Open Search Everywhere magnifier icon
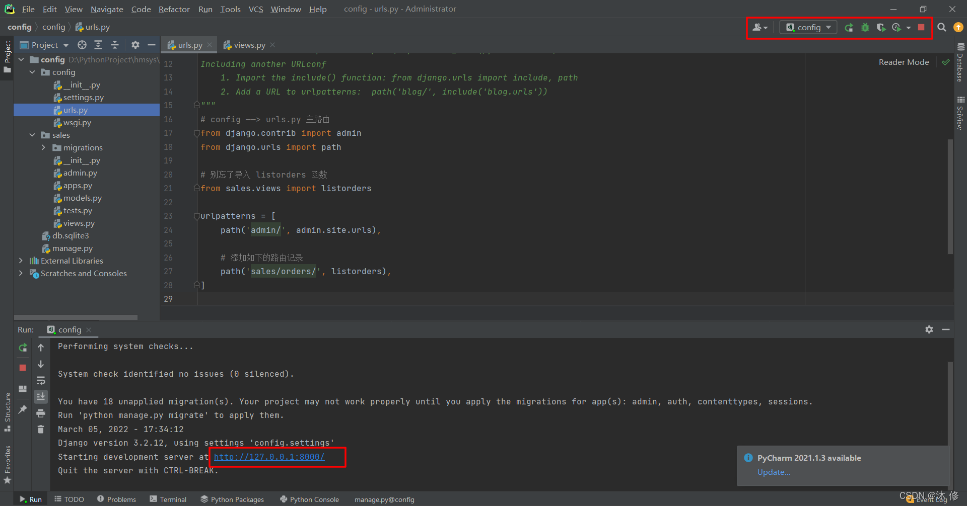967x506 pixels. (x=941, y=28)
